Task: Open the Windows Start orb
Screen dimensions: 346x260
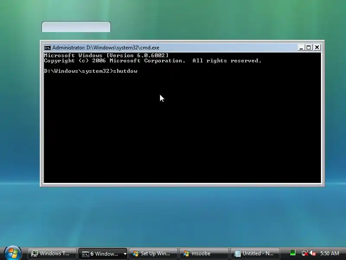Action: (x=13, y=253)
